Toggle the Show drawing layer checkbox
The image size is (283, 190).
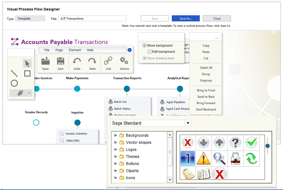coord(145,58)
